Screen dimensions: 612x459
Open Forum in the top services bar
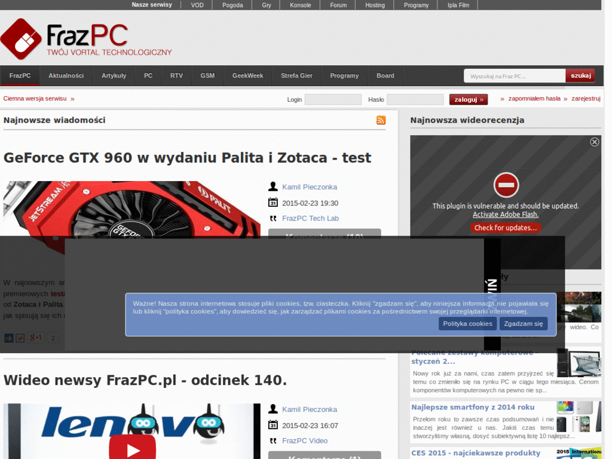pyautogui.click(x=338, y=5)
